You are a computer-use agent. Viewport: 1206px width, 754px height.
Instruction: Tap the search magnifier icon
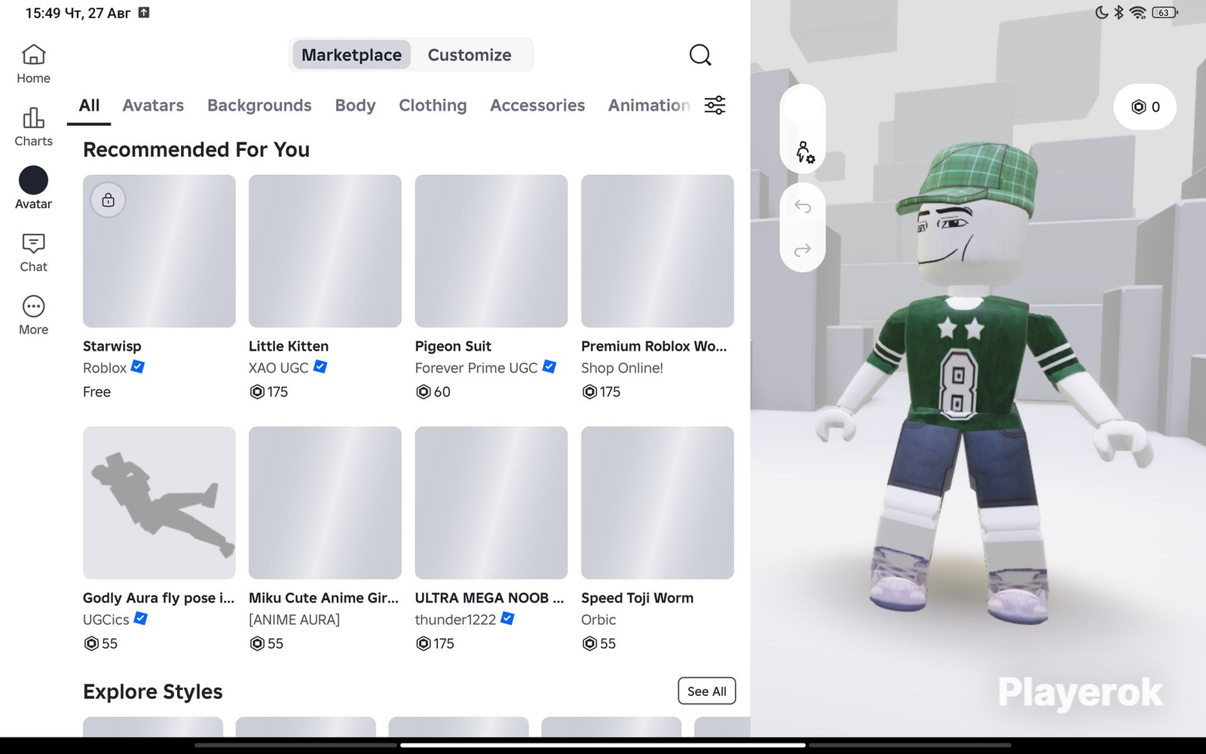[700, 55]
